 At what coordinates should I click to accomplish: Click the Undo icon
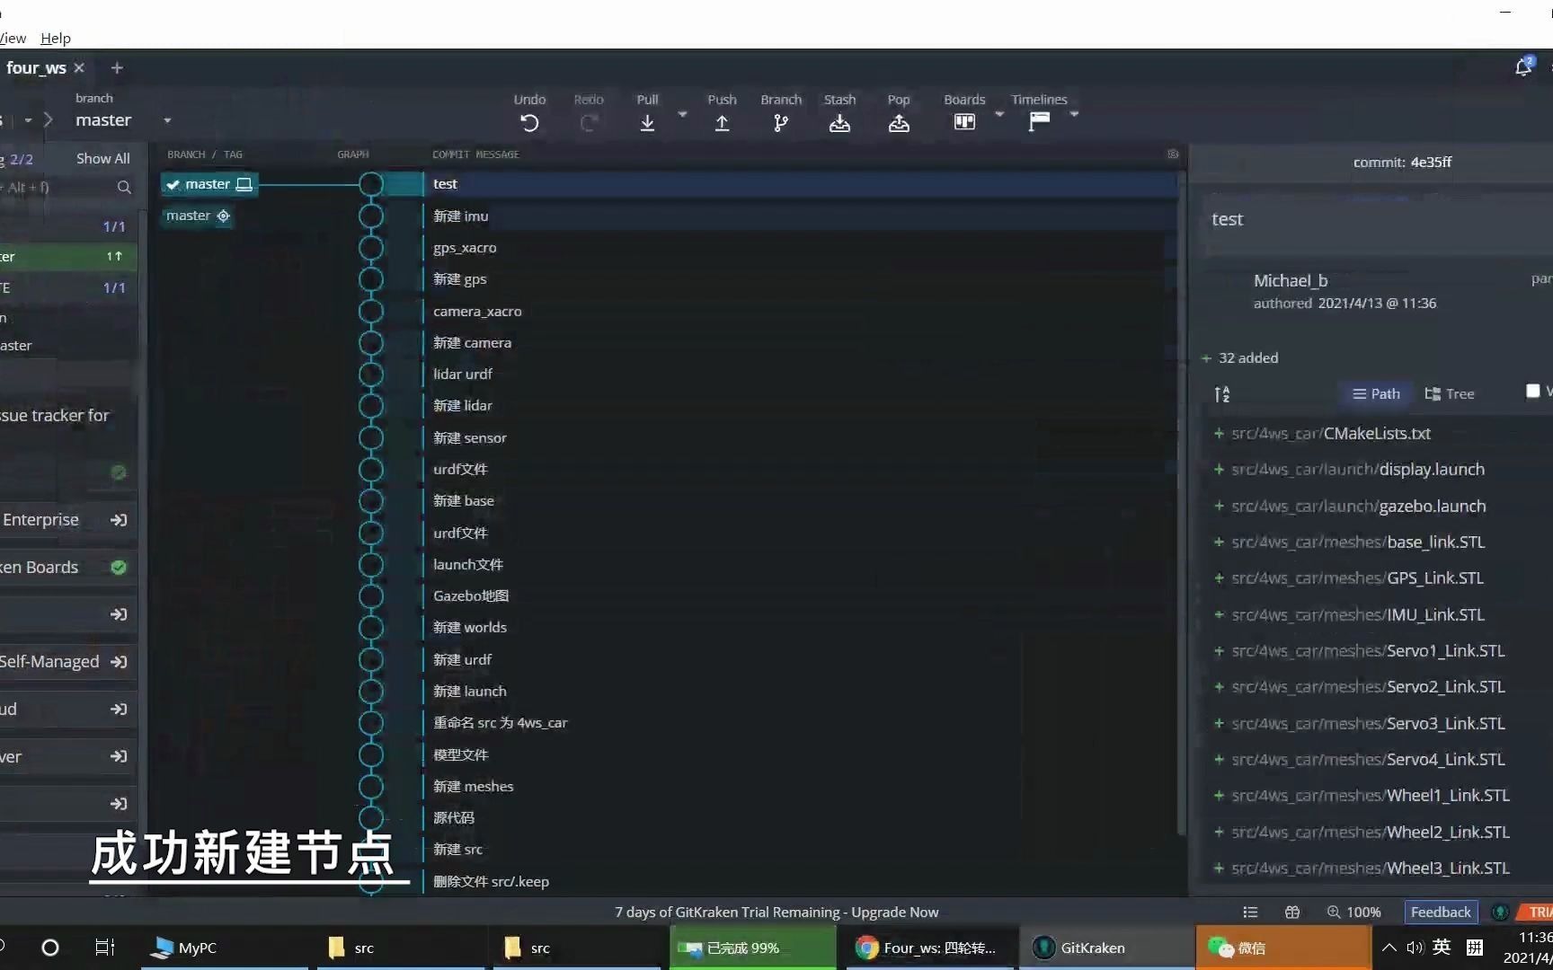(x=529, y=123)
